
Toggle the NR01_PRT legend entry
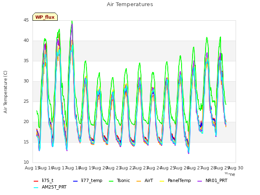coord(212,180)
